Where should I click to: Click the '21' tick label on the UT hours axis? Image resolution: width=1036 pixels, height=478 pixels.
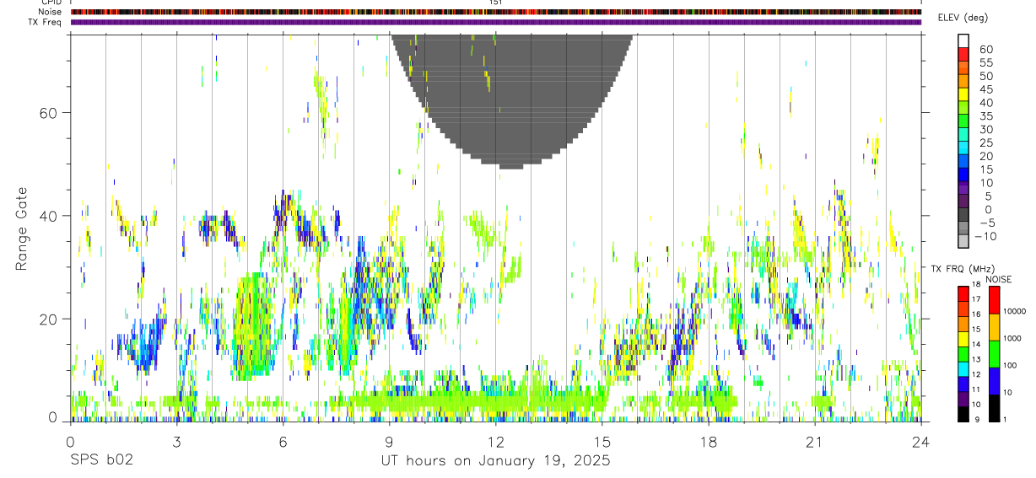coord(815,442)
